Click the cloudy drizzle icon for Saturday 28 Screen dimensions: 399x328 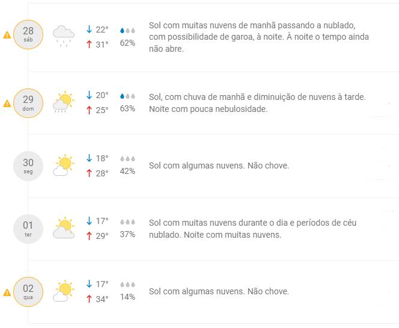pos(64,36)
